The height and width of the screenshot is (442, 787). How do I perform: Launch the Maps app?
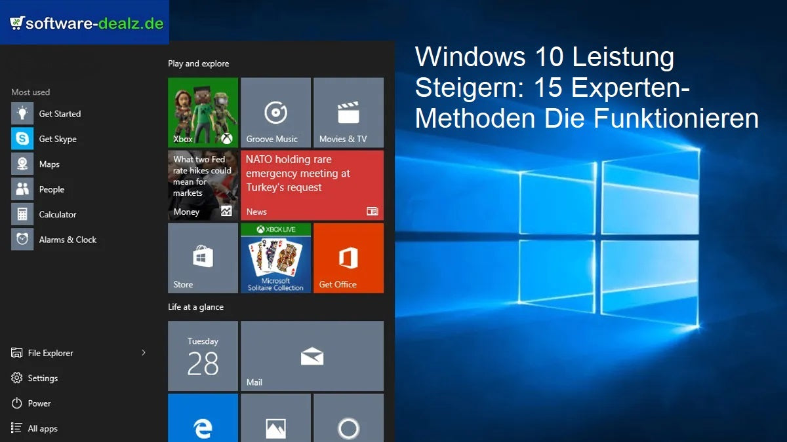coord(50,164)
